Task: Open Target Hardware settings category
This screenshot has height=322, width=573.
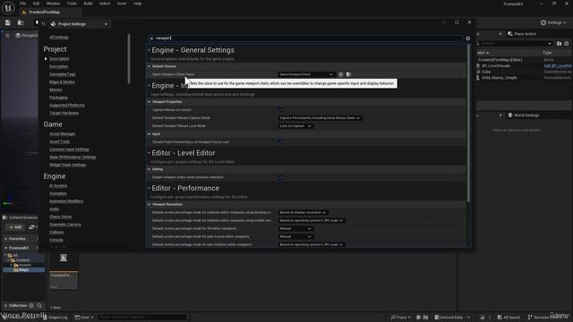Action: (x=64, y=114)
